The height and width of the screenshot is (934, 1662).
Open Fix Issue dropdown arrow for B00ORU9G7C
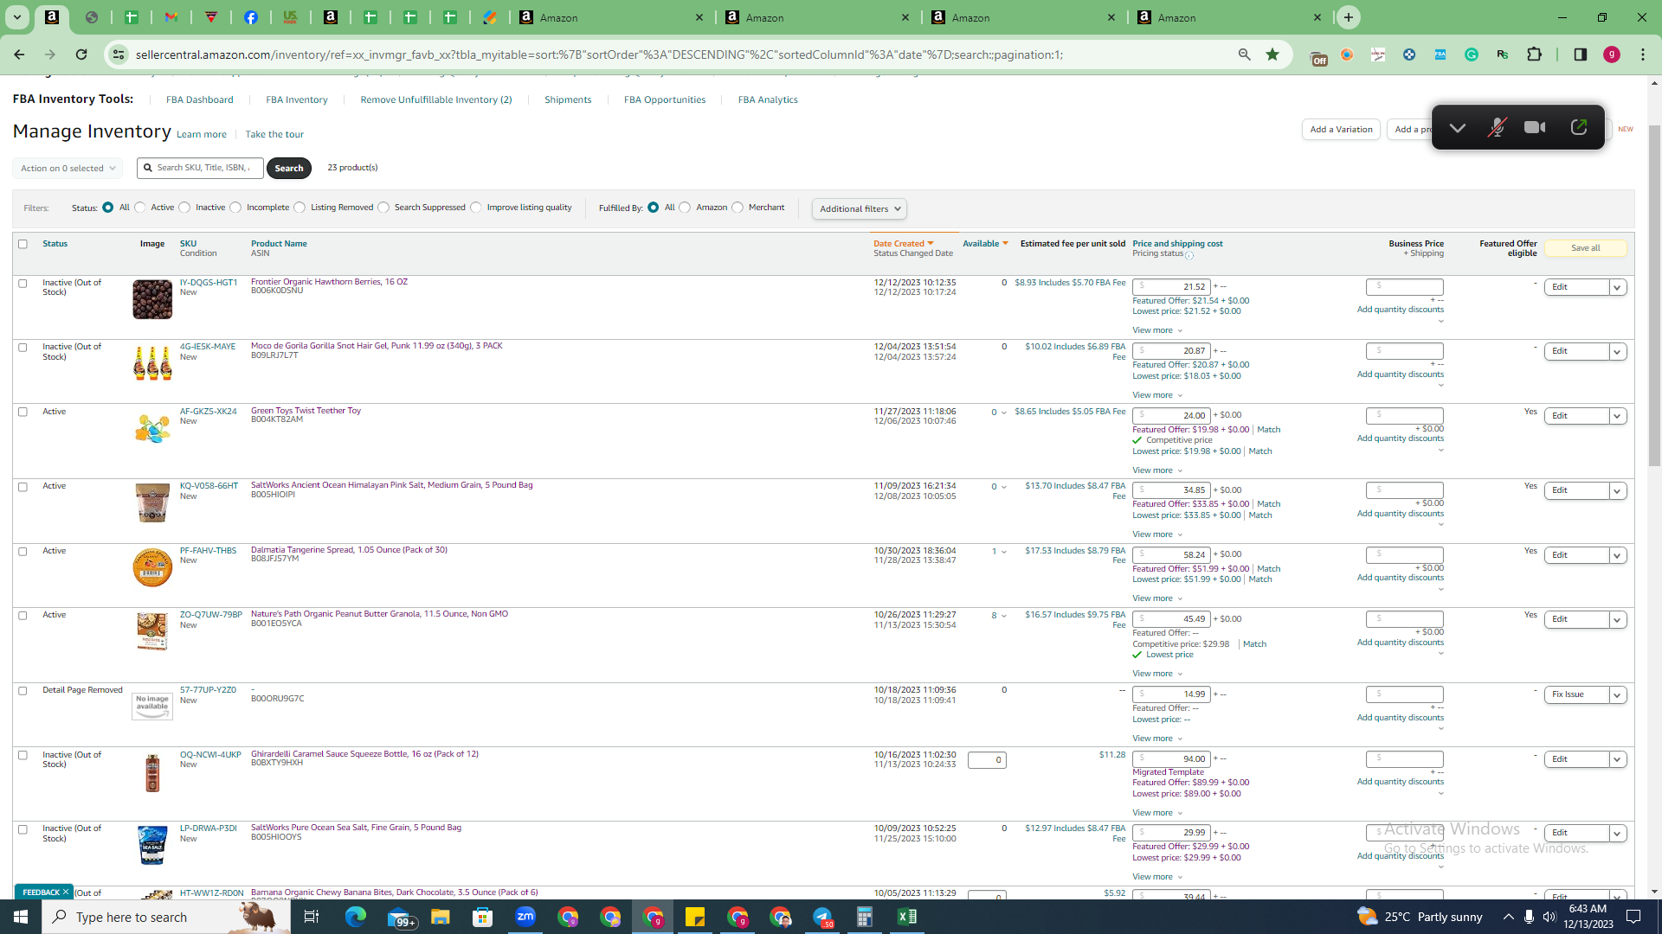pos(1617,694)
